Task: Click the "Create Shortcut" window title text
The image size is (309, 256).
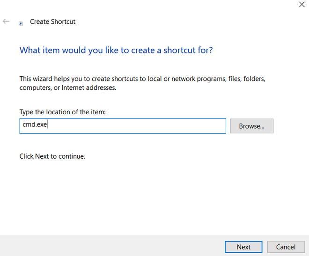Action: 52,22
